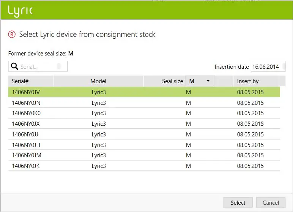Click 08.05.2015 date in 1406NY0JM row
This screenshot has height=212, width=293.
[x=250, y=155]
